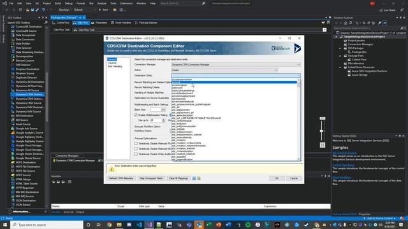The width and height of the screenshot is (408, 229).
Task: Click Windows Start button
Action: coord(4,225)
